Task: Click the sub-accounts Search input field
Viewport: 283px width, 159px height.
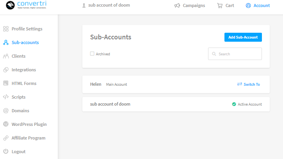Action: point(238,54)
